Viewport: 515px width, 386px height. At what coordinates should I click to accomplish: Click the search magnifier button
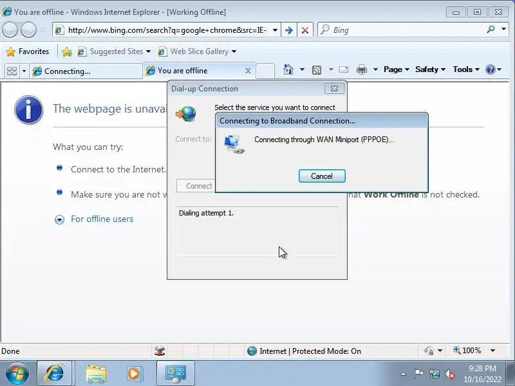(491, 30)
